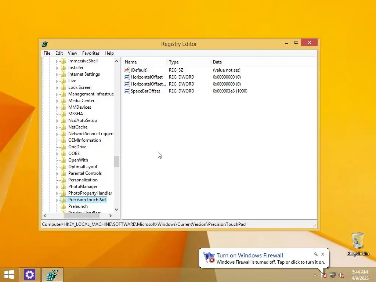
Task: Expand the Installer key
Action: [57, 68]
